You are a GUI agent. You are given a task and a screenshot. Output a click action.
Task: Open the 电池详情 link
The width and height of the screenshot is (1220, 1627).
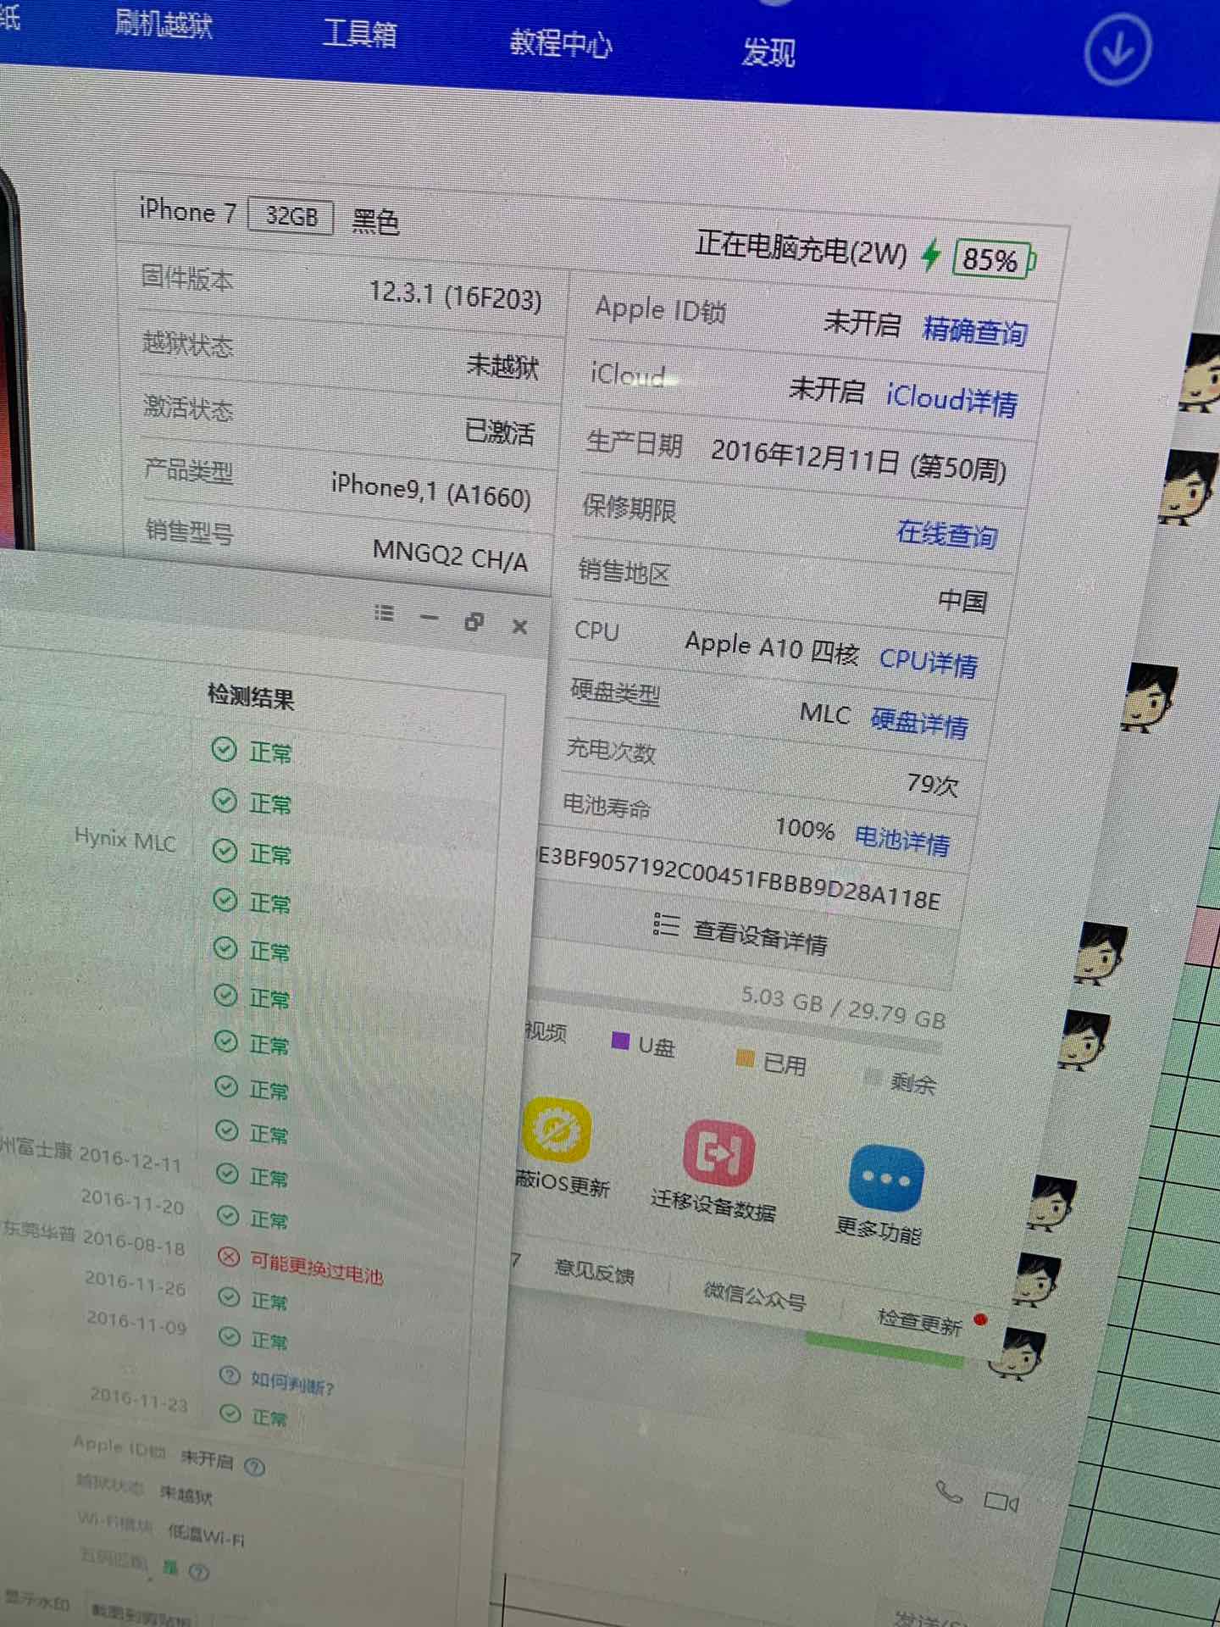click(x=902, y=840)
